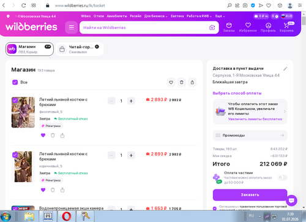Open the support chat bubble

pyautogui.click(x=291, y=201)
